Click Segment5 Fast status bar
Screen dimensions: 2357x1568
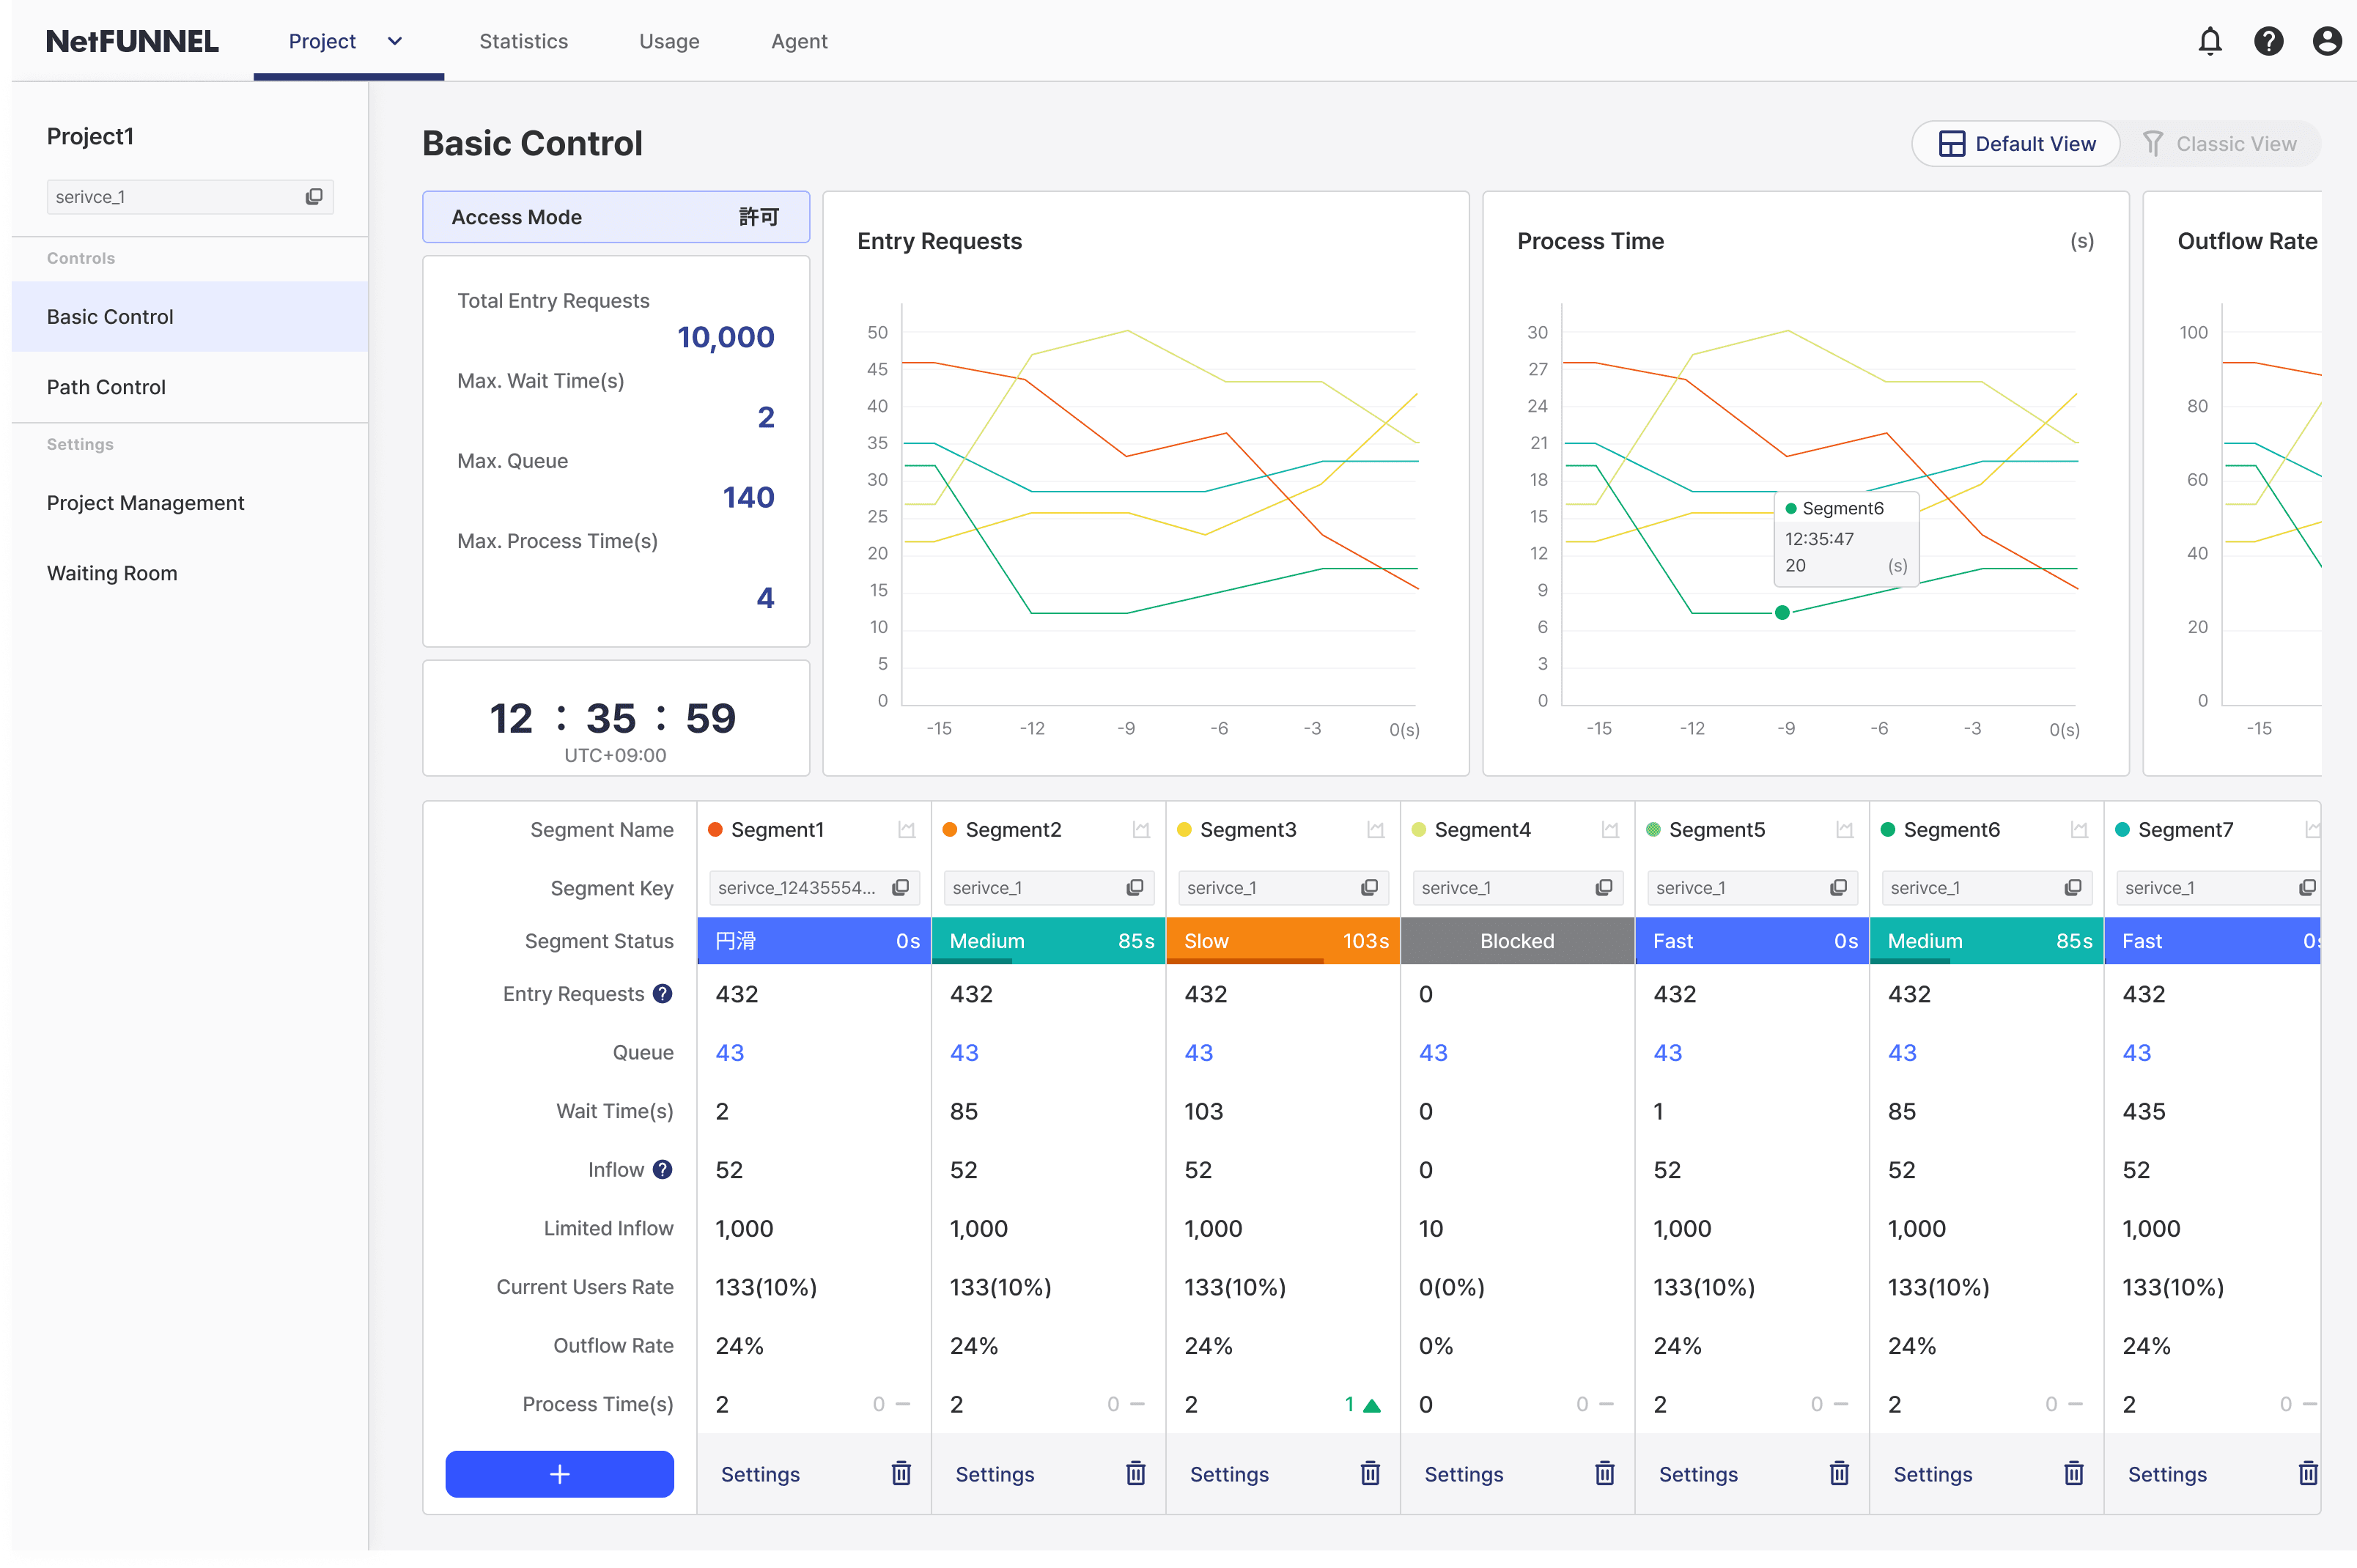(x=1752, y=941)
